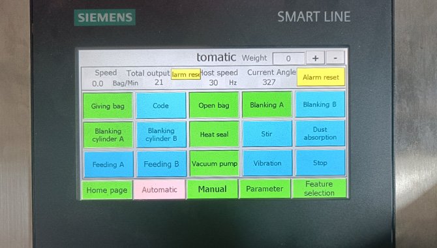Tap the Current Angle label
The image size is (437, 248).
(271, 72)
